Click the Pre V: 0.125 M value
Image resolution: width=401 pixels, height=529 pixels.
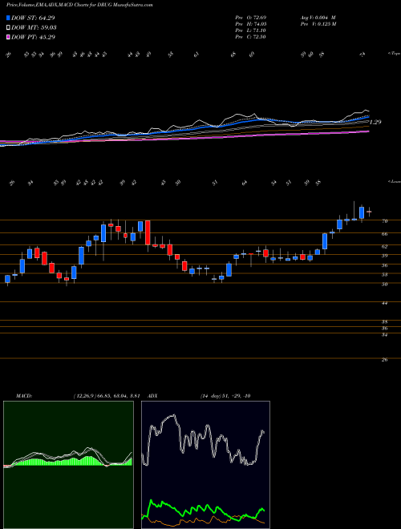pyautogui.click(x=318, y=24)
